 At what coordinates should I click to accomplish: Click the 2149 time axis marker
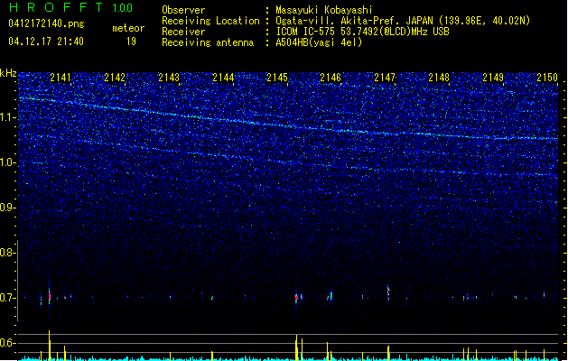(x=493, y=78)
